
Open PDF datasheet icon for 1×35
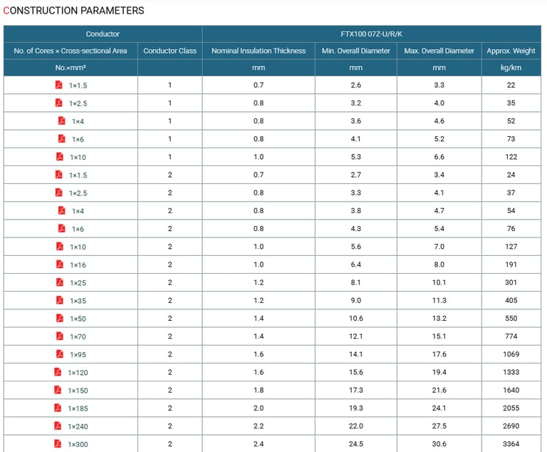(60, 300)
